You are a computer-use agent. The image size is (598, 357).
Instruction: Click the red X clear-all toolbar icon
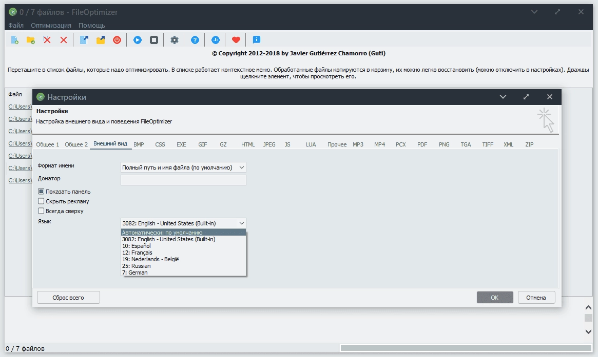pyautogui.click(x=64, y=39)
